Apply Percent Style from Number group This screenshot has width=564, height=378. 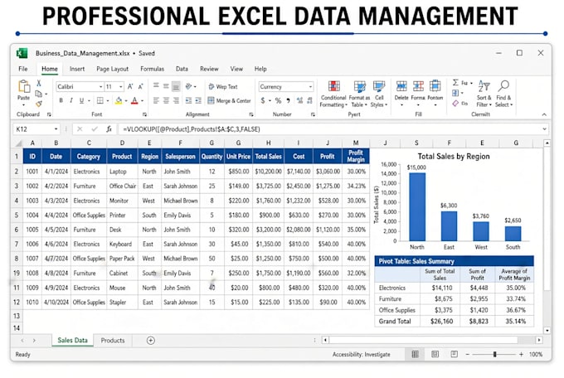278,100
